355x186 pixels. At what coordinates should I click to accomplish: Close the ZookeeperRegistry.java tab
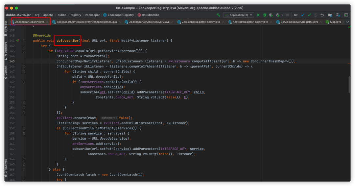pos(47,22)
